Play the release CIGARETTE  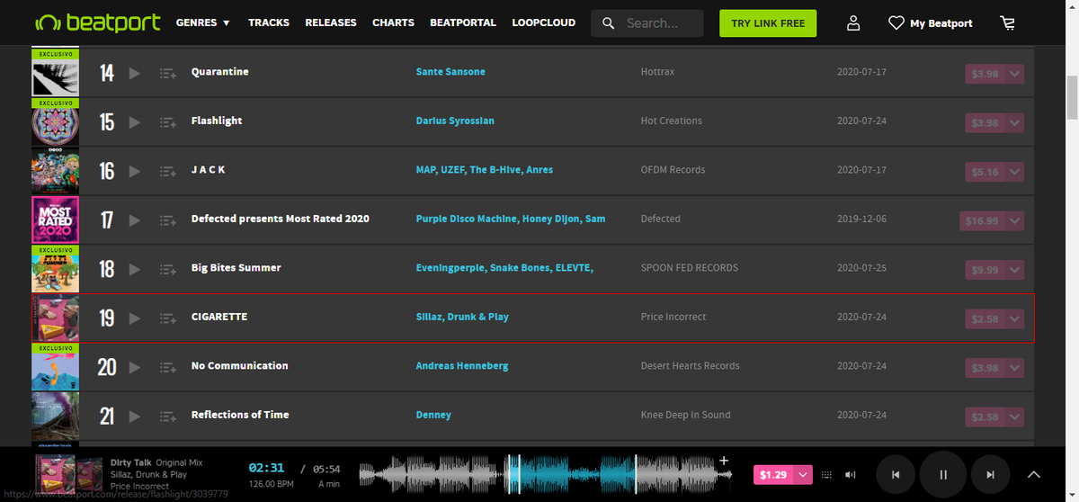click(x=135, y=318)
